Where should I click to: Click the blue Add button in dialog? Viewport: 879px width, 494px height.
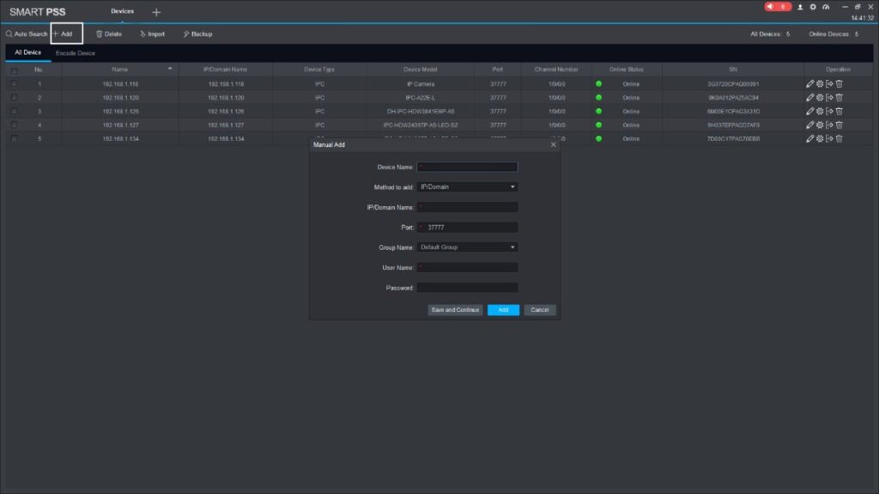click(503, 310)
